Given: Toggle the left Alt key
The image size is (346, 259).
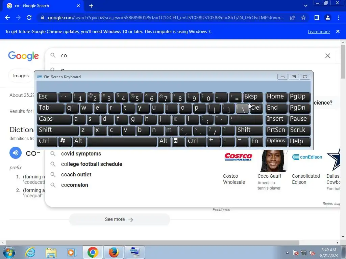Looking at the screenshot, I should 79,142.
